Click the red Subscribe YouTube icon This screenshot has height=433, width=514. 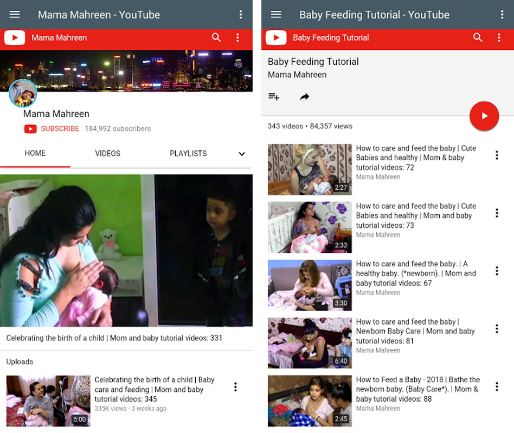30,129
